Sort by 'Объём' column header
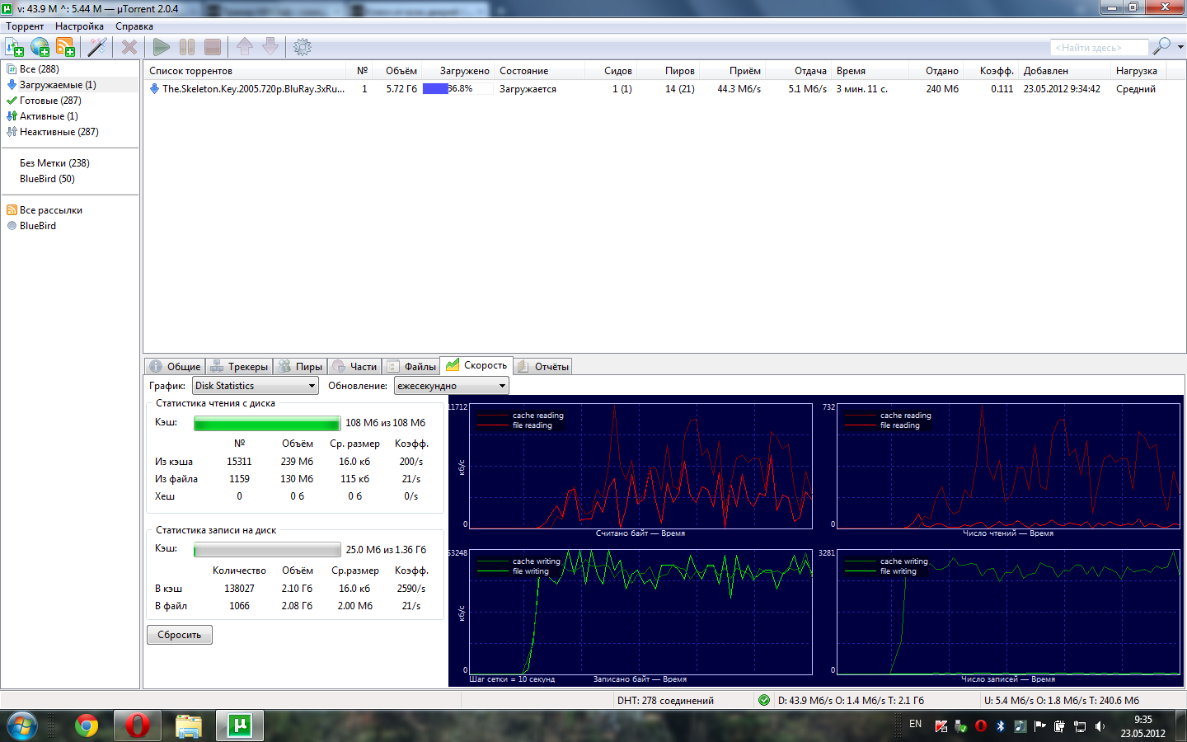The height and width of the screenshot is (742, 1187). pos(401,71)
